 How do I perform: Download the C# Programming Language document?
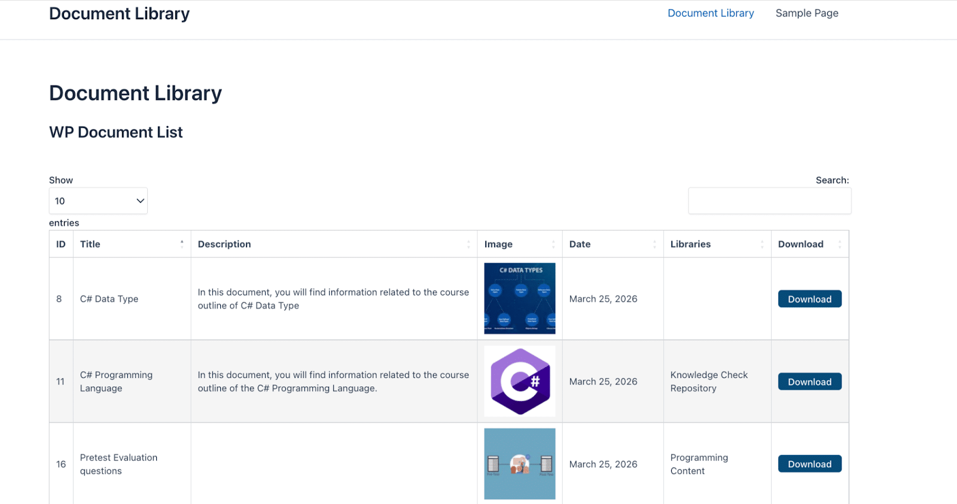tap(810, 381)
